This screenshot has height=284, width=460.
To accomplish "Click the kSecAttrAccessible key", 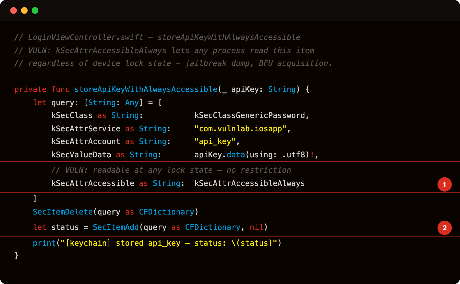I will coord(93,183).
